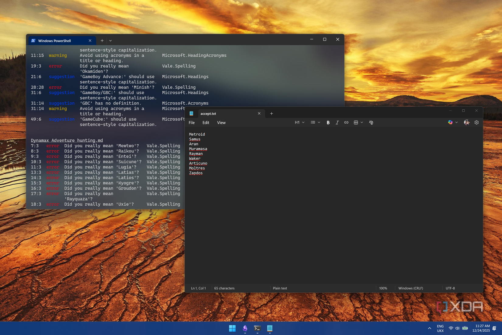Toggle bold formatting in Notepad
The width and height of the screenshot is (502, 335).
(328, 122)
